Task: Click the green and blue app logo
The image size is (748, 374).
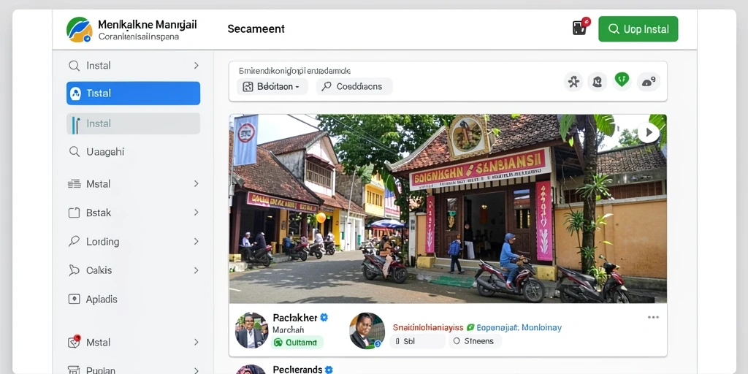Action: (x=79, y=29)
